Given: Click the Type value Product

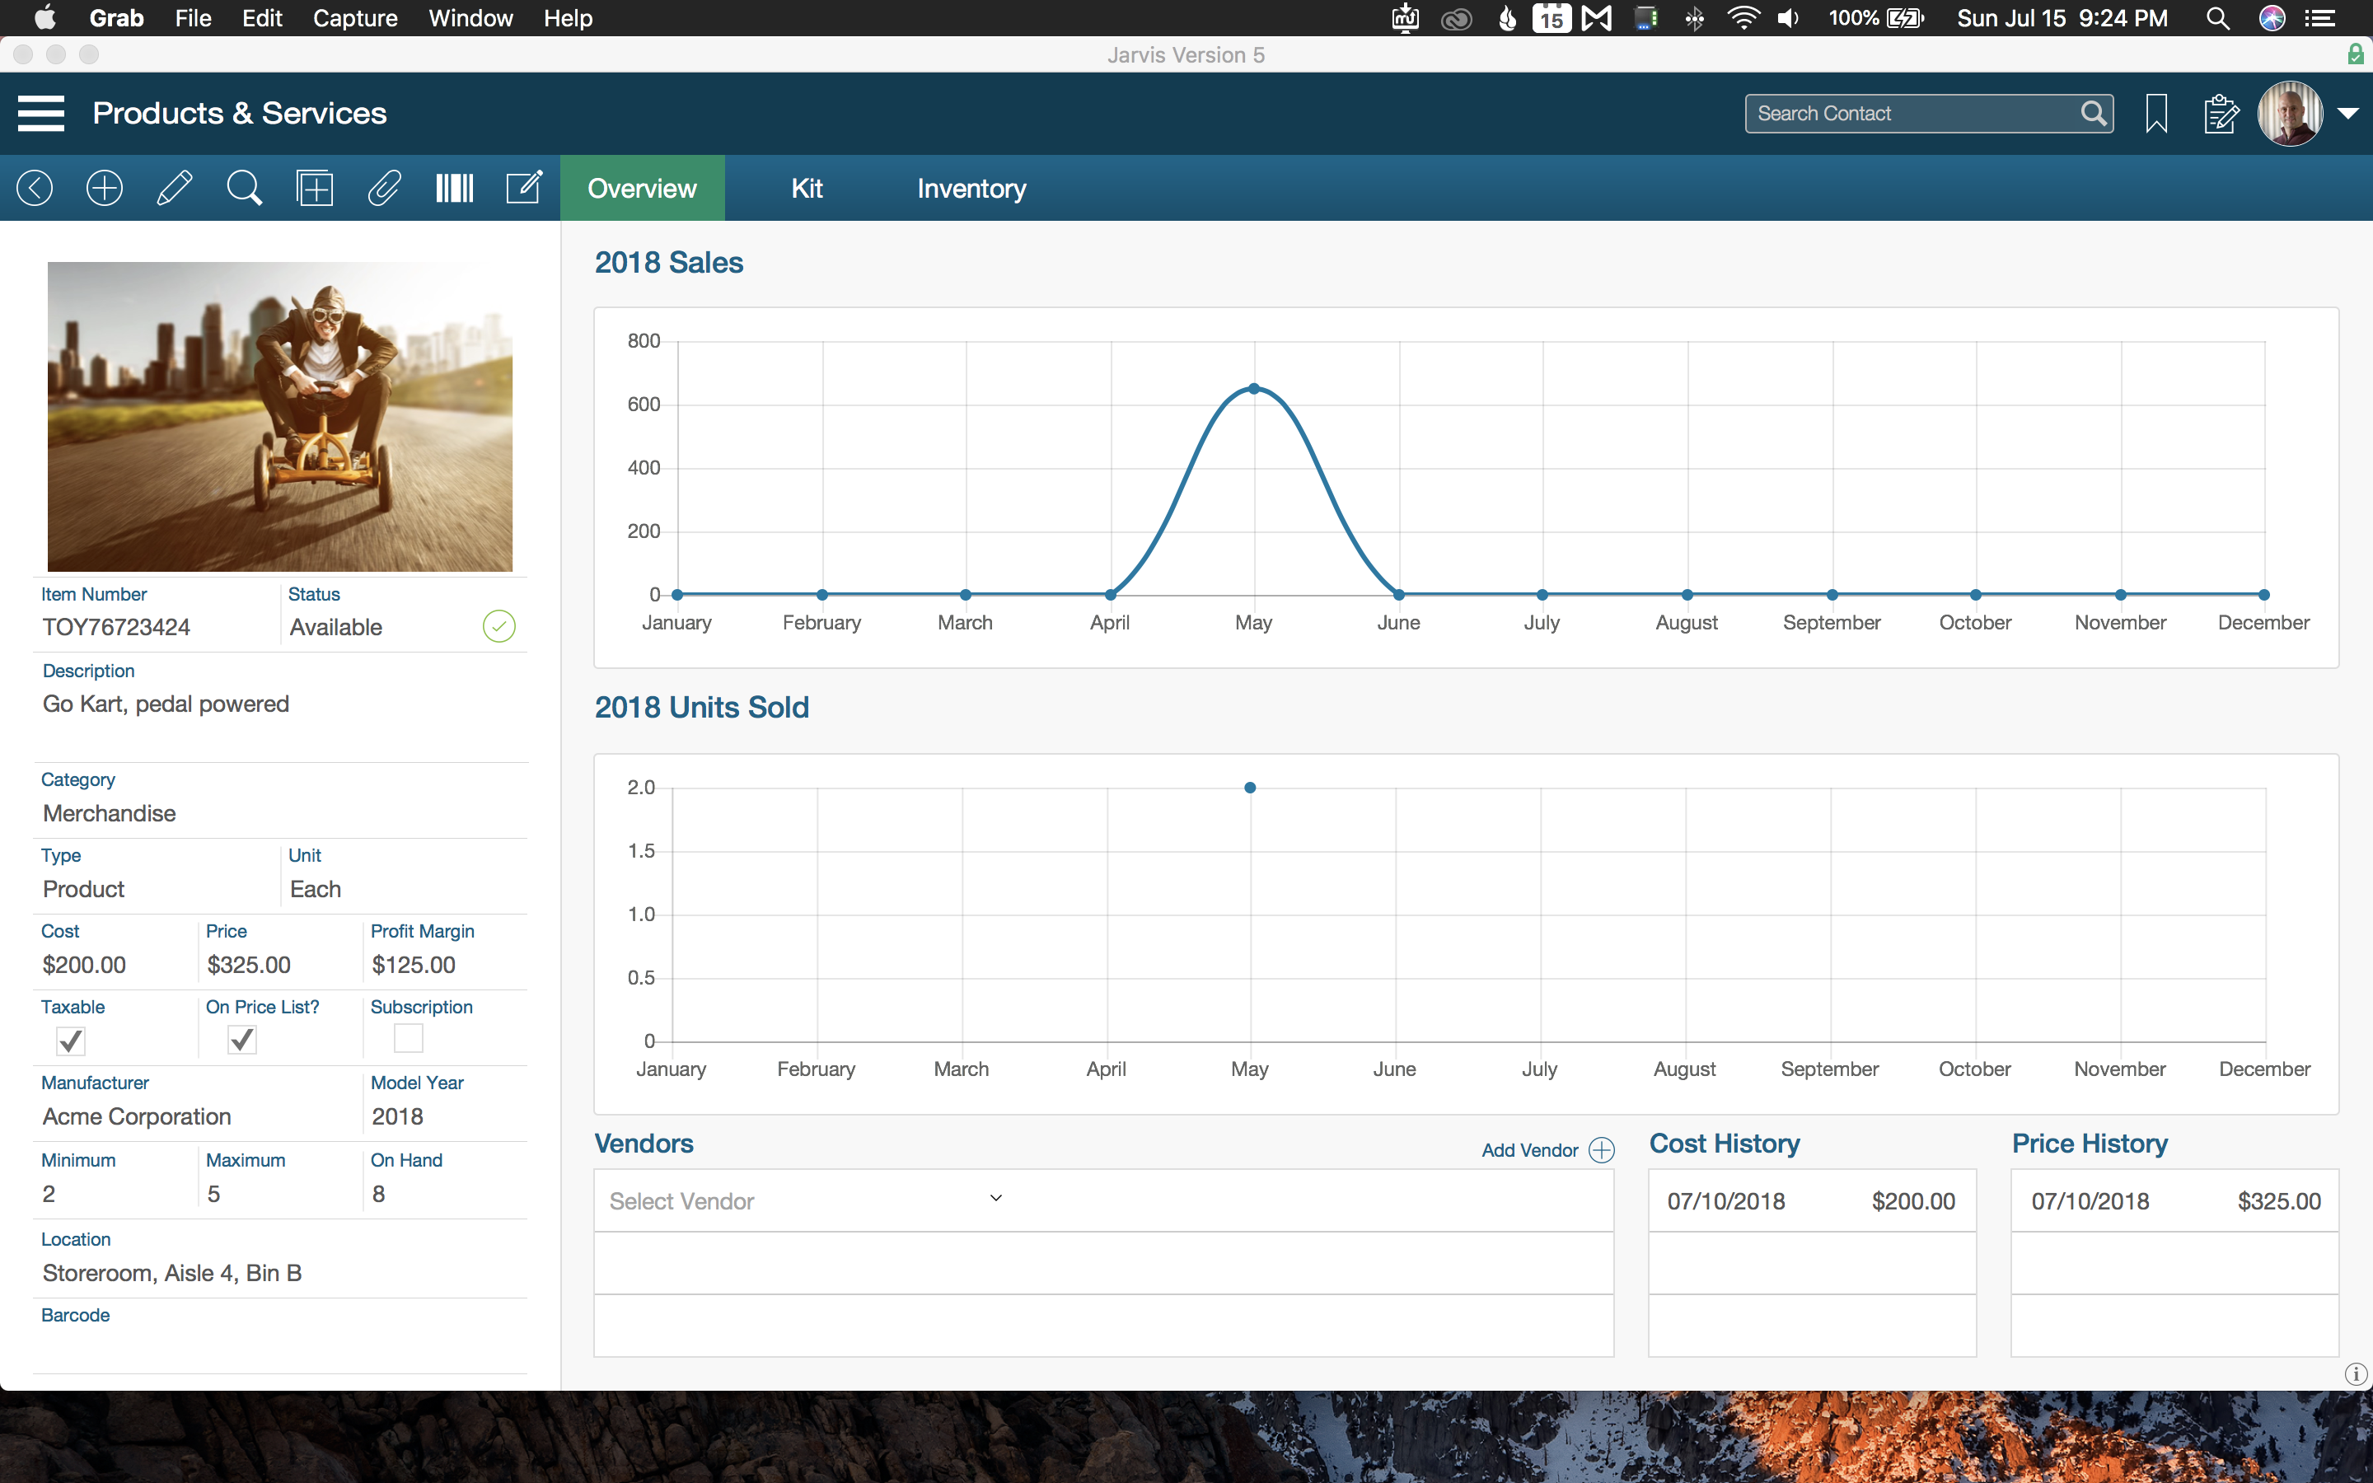Looking at the screenshot, I should coord(83,889).
